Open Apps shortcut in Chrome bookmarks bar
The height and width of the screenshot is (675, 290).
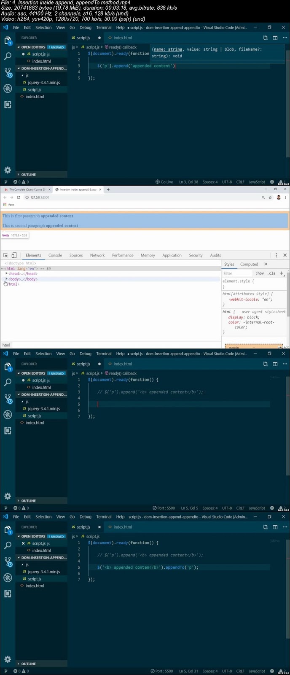8,205
